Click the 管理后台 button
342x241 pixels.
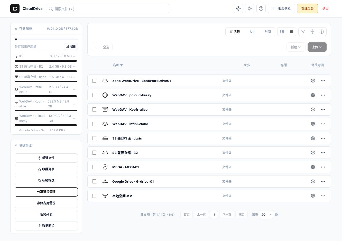click(x=308, y=8)
